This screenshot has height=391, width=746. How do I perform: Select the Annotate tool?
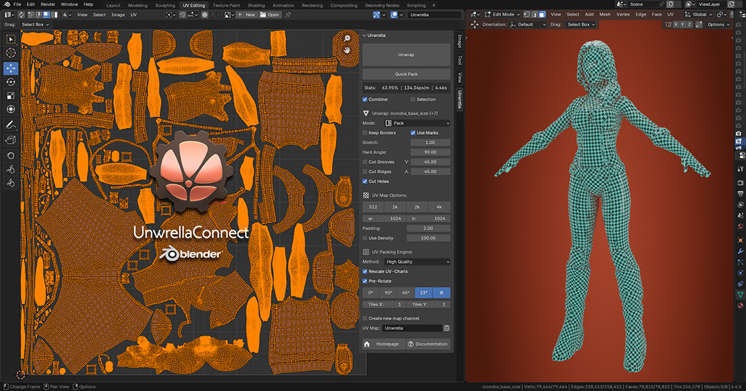(10, 125)
